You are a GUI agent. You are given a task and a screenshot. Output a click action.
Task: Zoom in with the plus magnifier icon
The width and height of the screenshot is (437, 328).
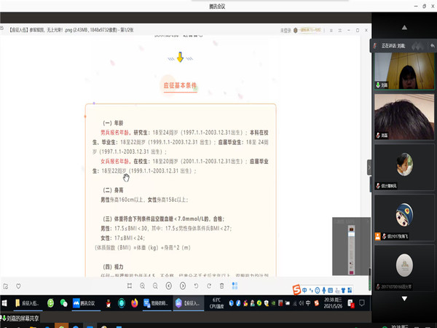point(143,286)
